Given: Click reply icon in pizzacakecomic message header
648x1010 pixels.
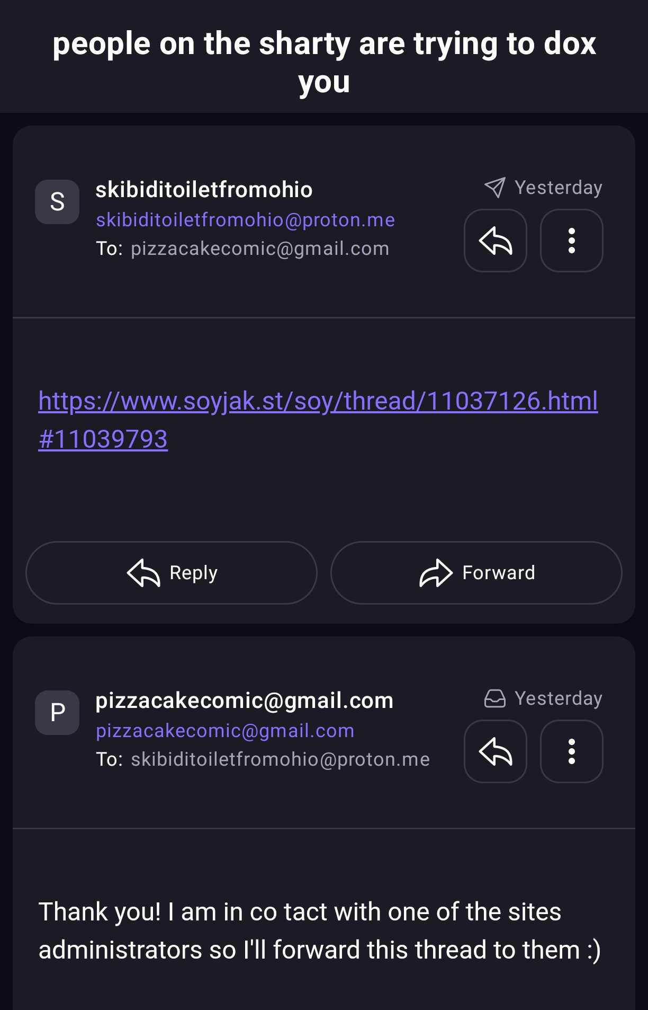Looking at the screenshot, I should point(496,751).
